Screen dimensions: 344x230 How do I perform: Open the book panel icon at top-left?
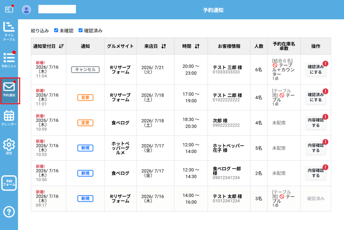coord(9,9)
